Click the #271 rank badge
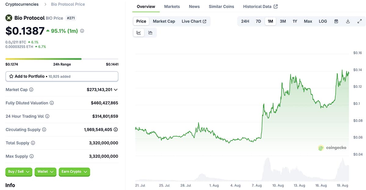This screenshot has width=366, height=190. pos(70,18)
